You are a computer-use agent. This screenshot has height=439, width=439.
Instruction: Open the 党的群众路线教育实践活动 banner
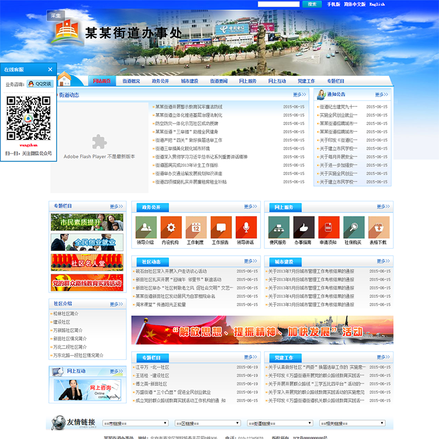pos(87,283)
